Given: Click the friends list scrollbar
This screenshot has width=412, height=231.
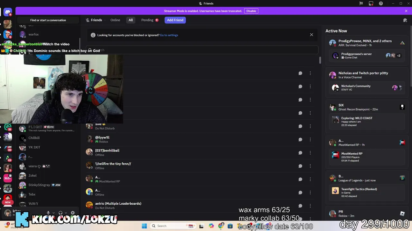Looking at the screenshot, I should 320,60.
